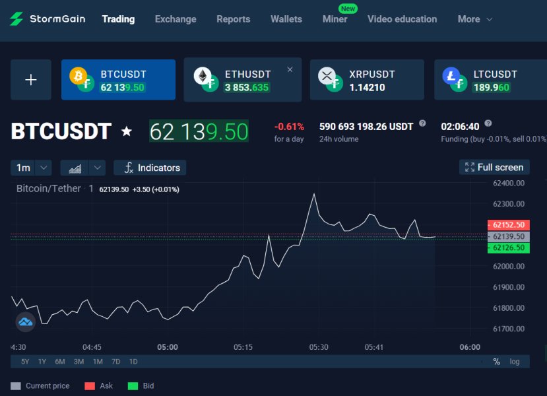Screen dimensions: 547x396
Task: Expand the More menu
Action: [x=475, y=19]
